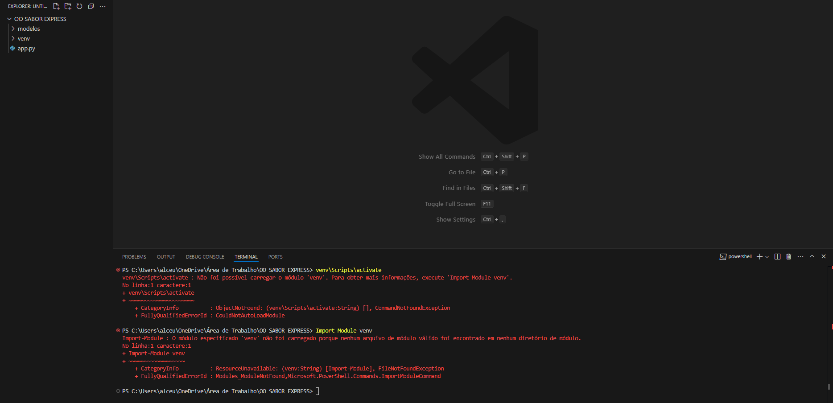Image resolution: width=833 pixels, height=403 pixels.
Task: Switch to the OUTPUT tab
Action: [166, 257]
